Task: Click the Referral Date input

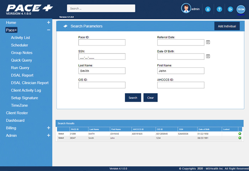Action: (x=181, y=42)
